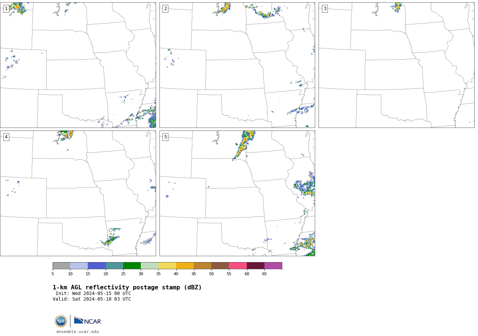
Task: Click the number 2 panel label
Action: 165,9
